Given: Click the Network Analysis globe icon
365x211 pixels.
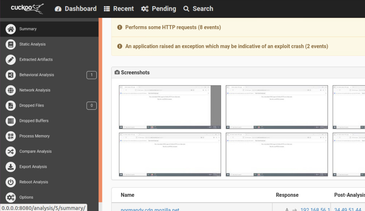Looking at the screenshot, I should pos(11,90).
